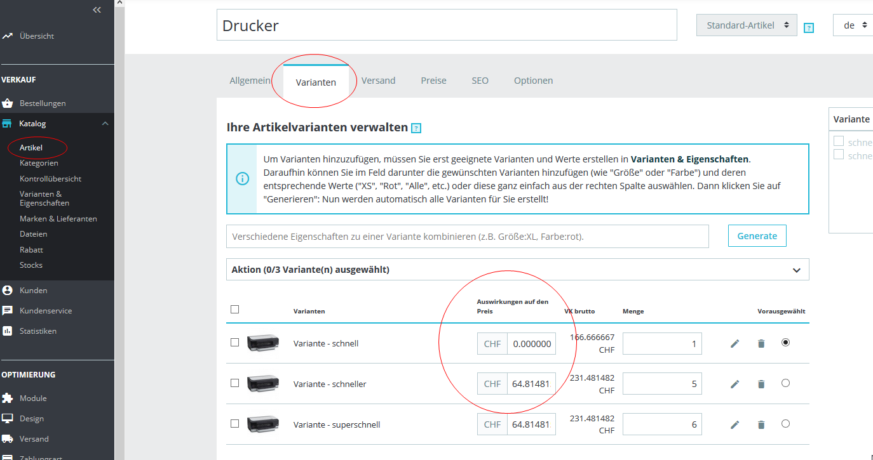Open help icon next to Standard-Artikel
873x460 pixels.
coord(809,28)
